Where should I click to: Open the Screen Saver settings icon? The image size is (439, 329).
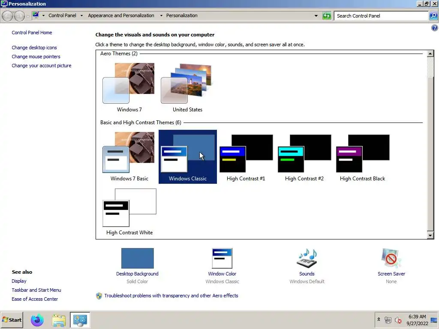click(391, 258)
